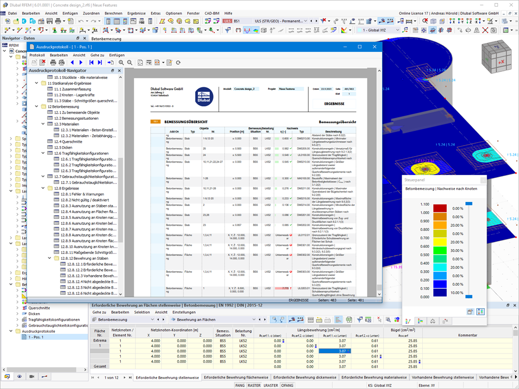The height and width of the screenshot is (389, 519).
Task: Open the ULS (STR/GEO) design situation dropdown
Action: [x=305, y=21]
